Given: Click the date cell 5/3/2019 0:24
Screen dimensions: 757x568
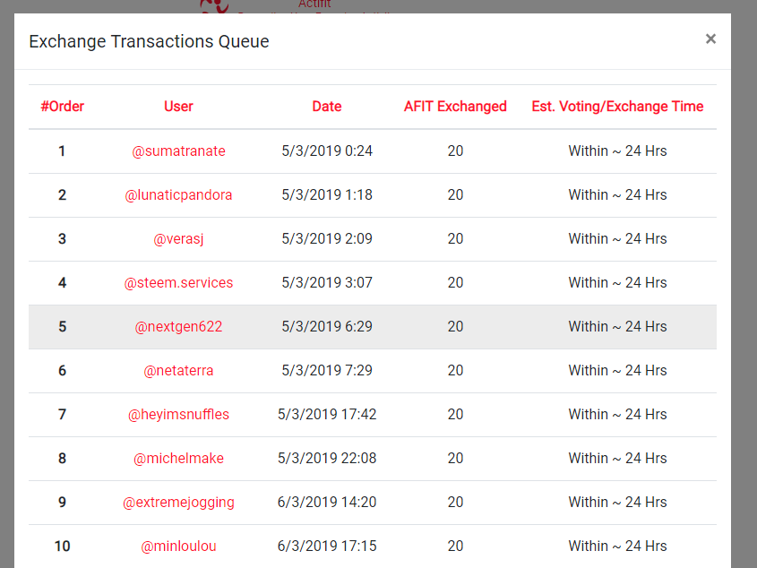Looking at the screenshot, I should (327, 151).
